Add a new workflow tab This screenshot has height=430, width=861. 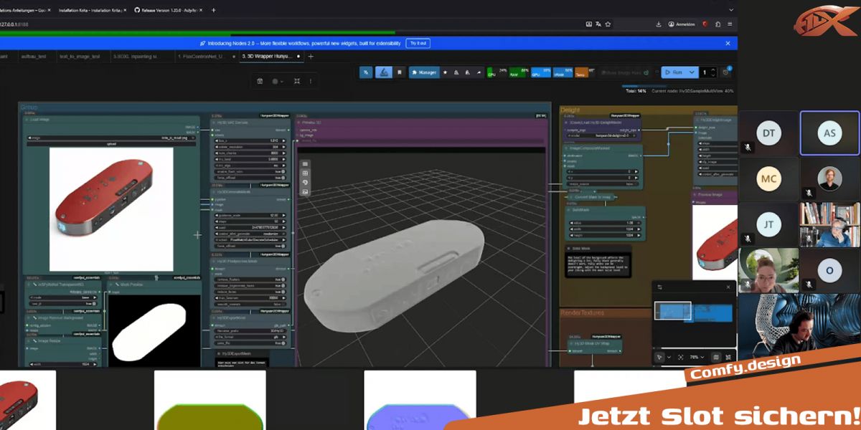311,56
